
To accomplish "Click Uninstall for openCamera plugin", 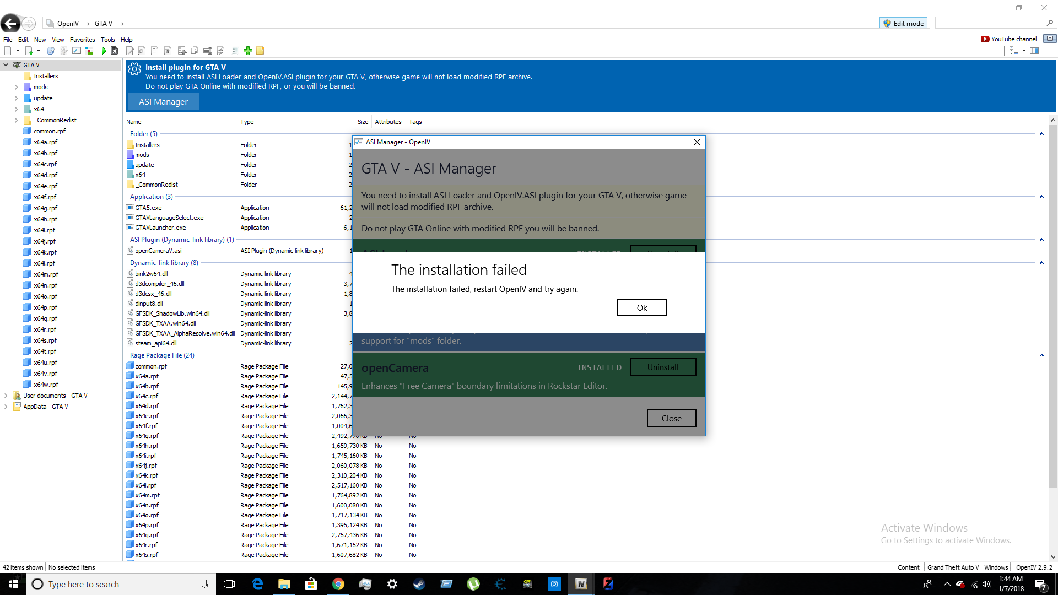I will point(663,367).
